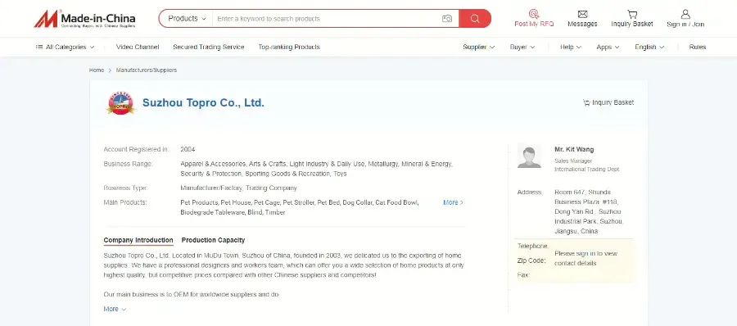This screenshot has height=326, width=737.
Task: Click the camera image search icon
Action: (446, 19)
